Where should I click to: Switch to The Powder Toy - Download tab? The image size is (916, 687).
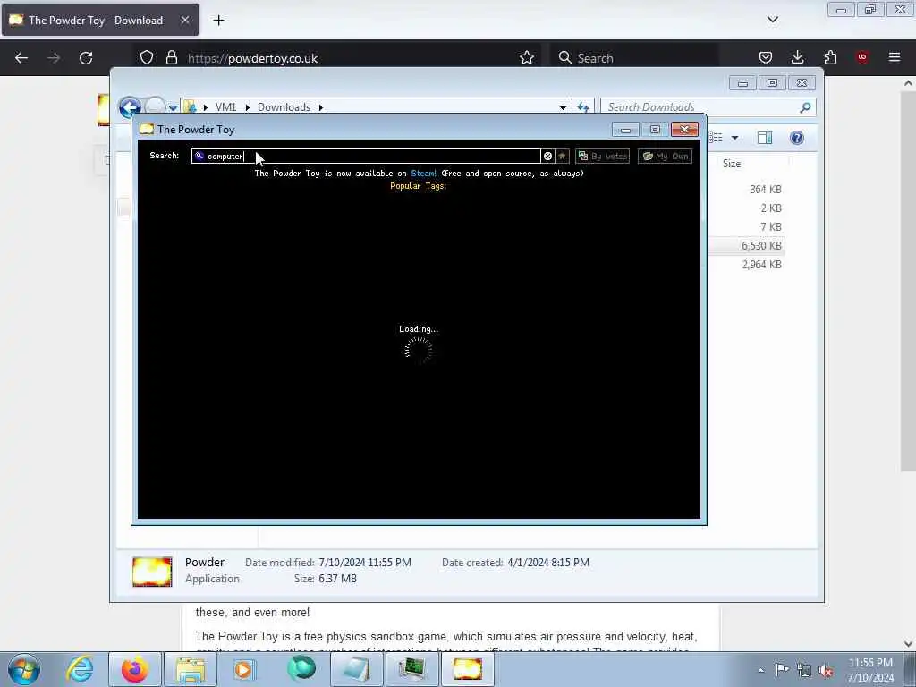[x=95, y=21]
